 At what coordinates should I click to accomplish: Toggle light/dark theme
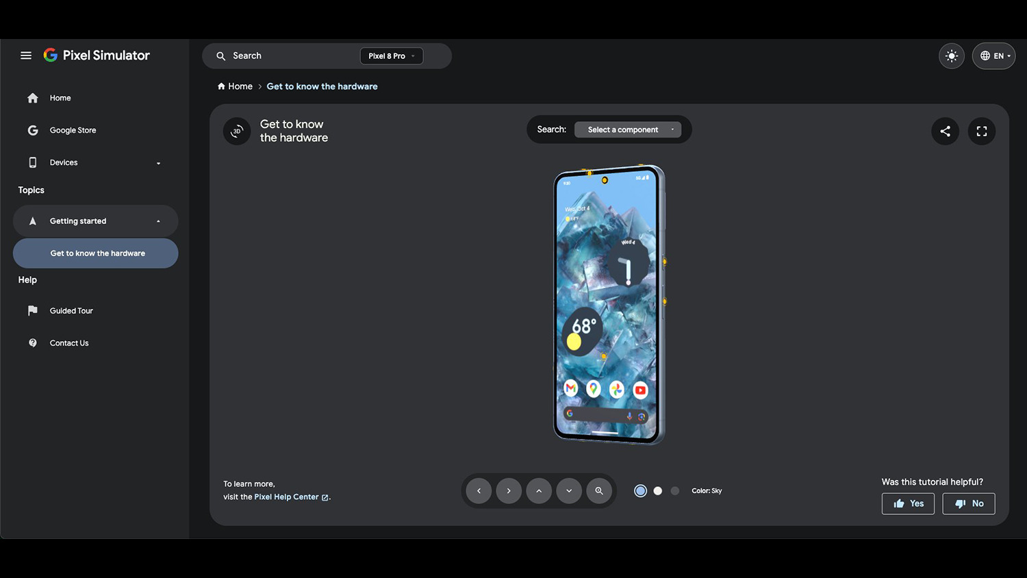[x=952, y=56]
